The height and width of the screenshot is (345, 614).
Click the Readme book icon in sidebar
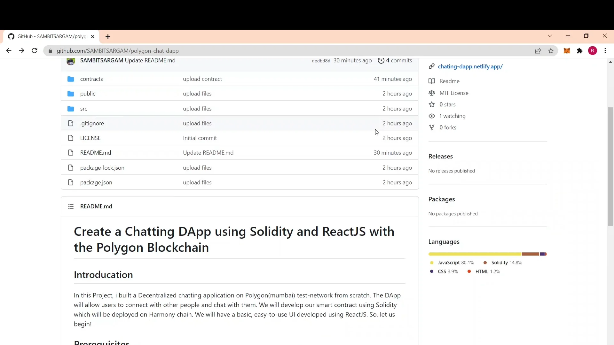(431, 81)
